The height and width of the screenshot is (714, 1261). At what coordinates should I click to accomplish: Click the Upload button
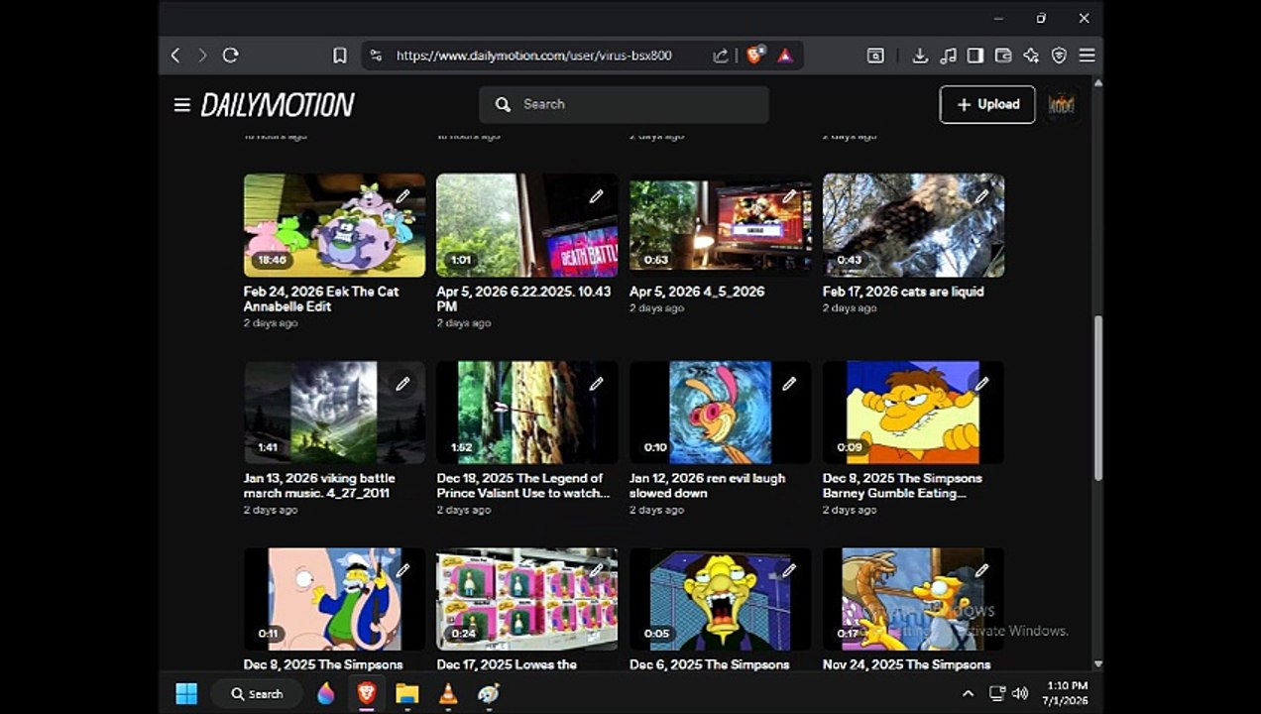[987, 104]
